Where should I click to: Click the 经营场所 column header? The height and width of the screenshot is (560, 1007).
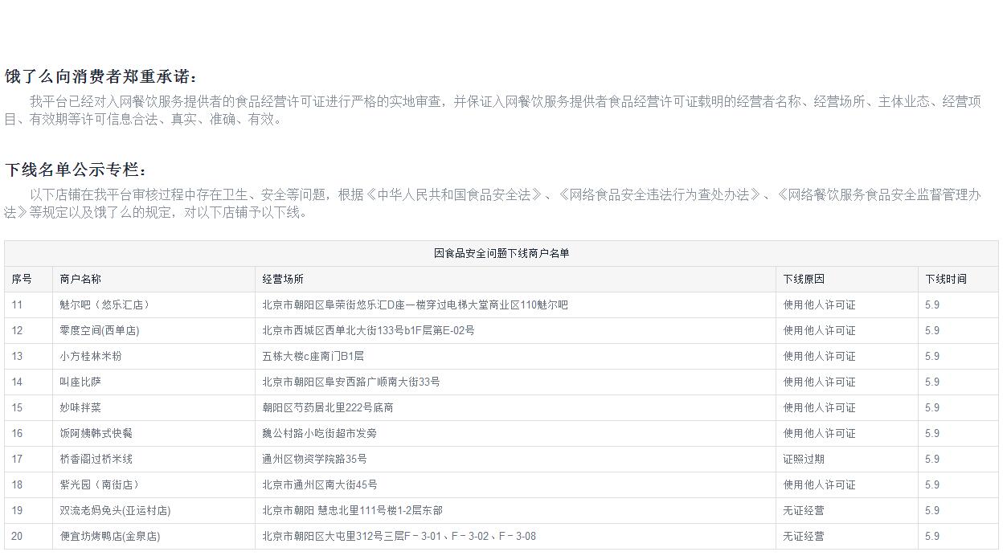pyautogui.click(x=283, y=279)
